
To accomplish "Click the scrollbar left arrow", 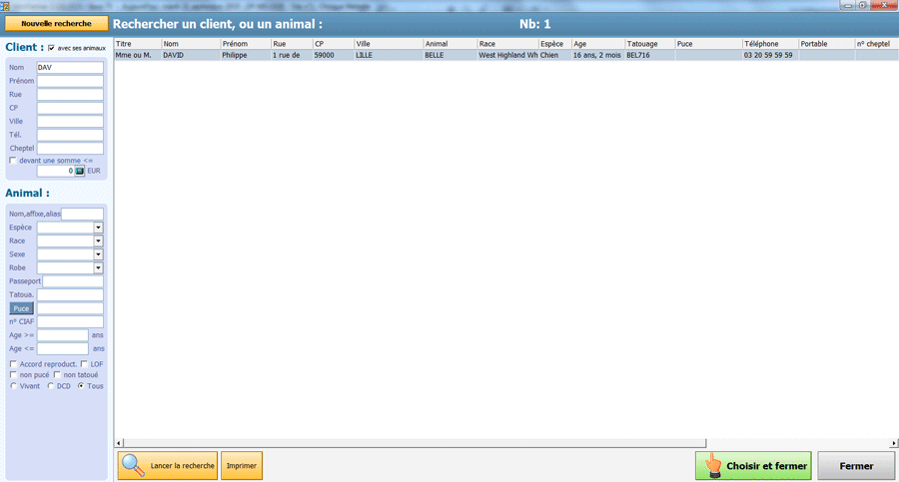I will [119, 443].
